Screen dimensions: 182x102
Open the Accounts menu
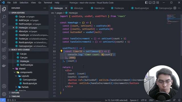(x=4, y=86)
